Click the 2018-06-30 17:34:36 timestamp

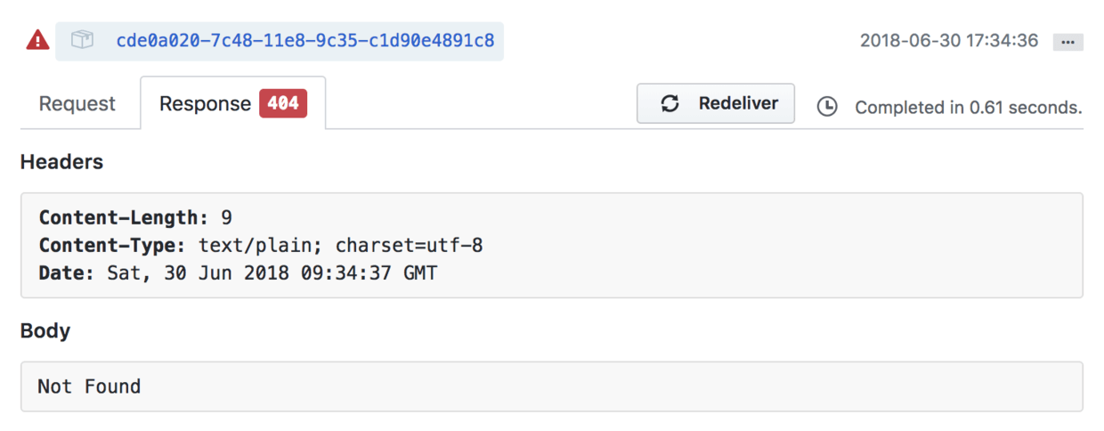(948, 40)
